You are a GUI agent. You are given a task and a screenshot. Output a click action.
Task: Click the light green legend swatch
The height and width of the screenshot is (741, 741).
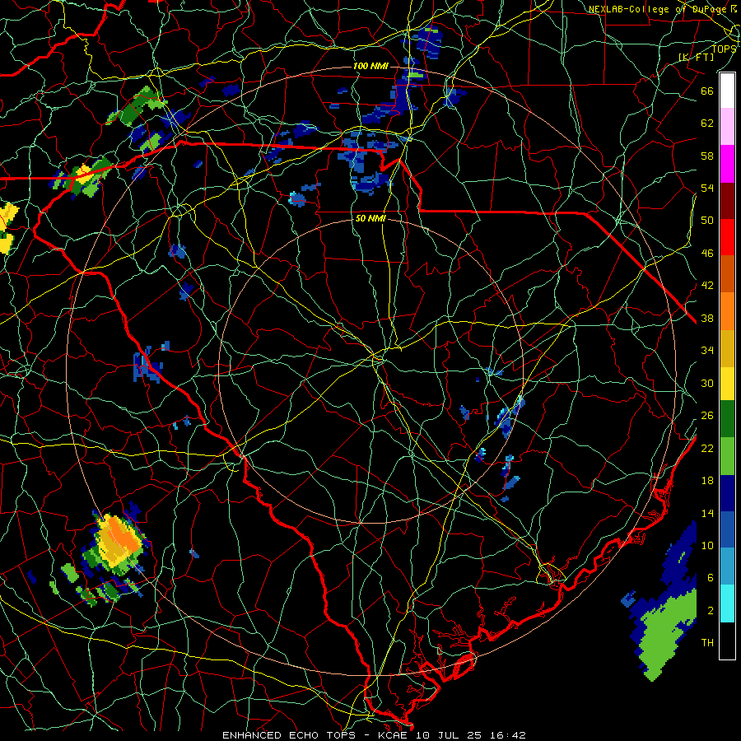tap(727, 456)
